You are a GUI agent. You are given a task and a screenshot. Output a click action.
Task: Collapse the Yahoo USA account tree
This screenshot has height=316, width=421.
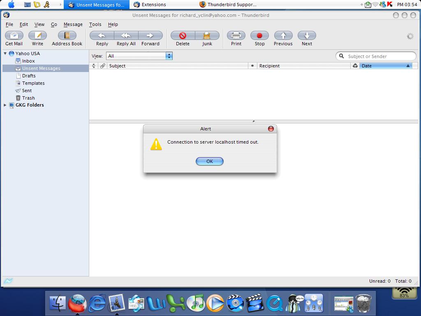click(x=5, y=53)
